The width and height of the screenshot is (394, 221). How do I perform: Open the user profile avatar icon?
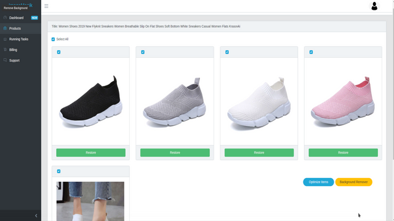pos(374,6)
